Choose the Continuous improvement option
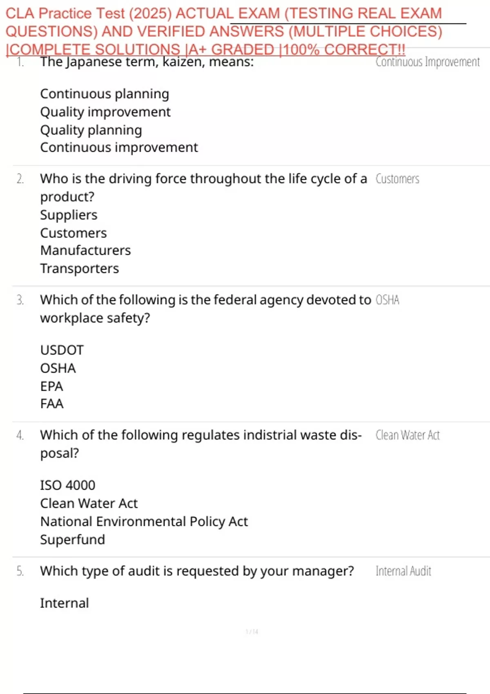Viewport: 490px width, 694px height. (x=119, y=147)
